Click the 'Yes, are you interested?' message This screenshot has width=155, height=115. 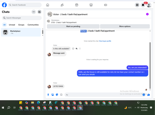coord(137,68)
